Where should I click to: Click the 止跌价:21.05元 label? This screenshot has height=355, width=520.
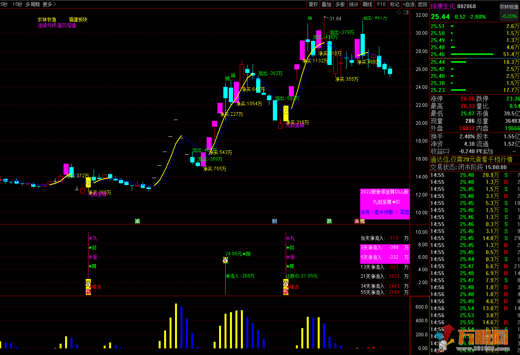[302, 276]
